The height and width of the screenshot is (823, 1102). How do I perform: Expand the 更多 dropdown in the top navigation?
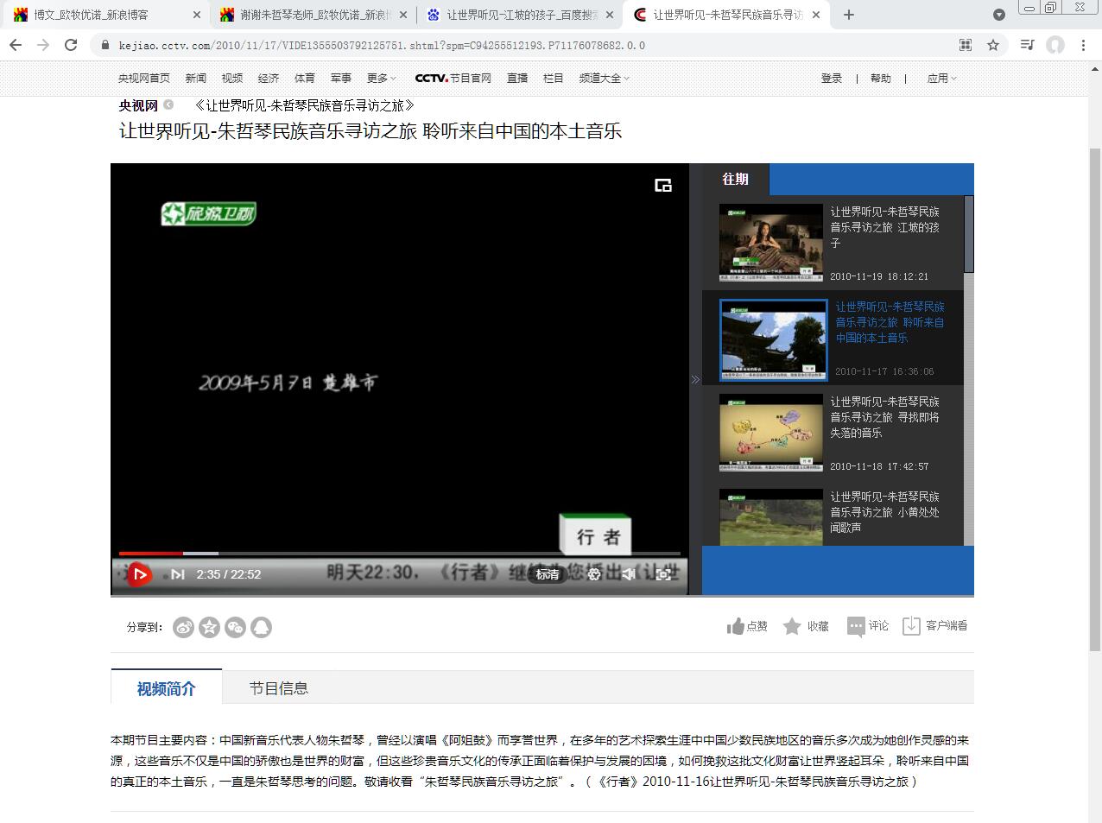click(x=381, y=79)
